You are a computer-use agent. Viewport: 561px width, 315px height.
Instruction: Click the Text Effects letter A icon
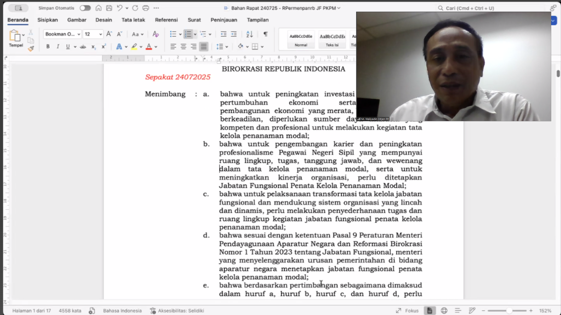click(119, 46)
